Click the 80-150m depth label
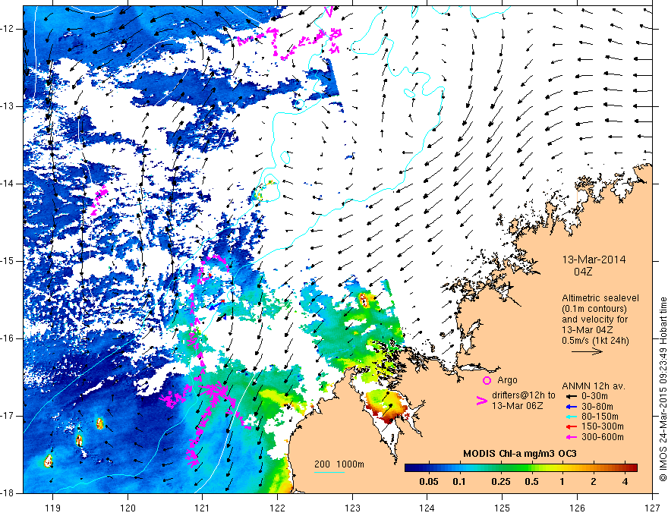Image resolution: width=668 pixels, height=516 pixels. [600, 417]
